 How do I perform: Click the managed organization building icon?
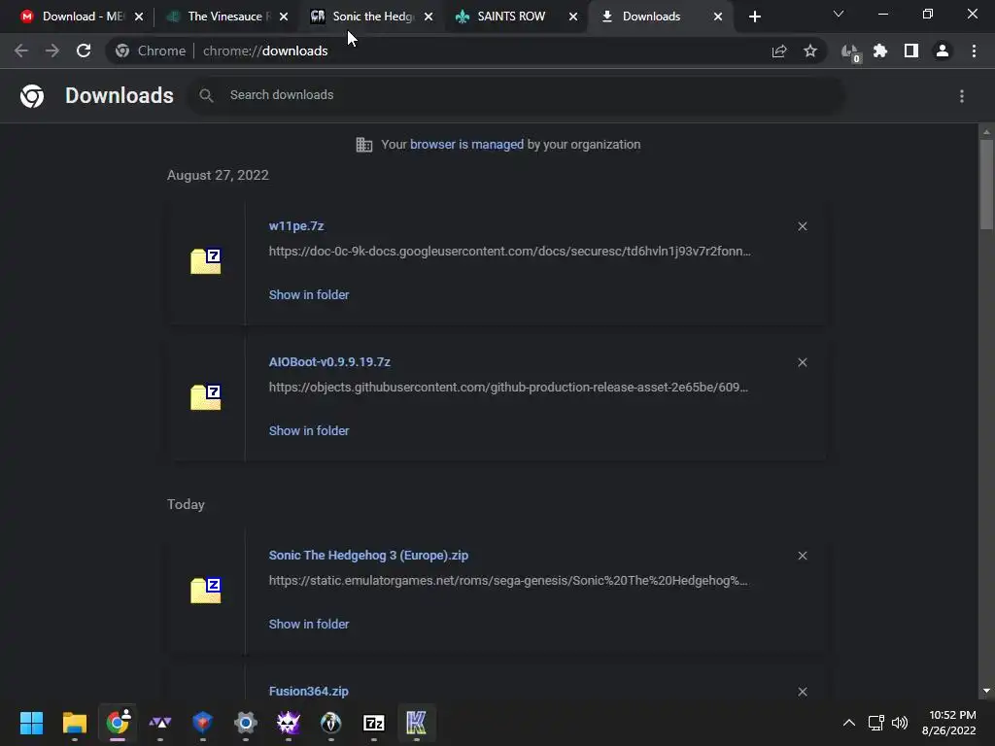tap(363, 145)
